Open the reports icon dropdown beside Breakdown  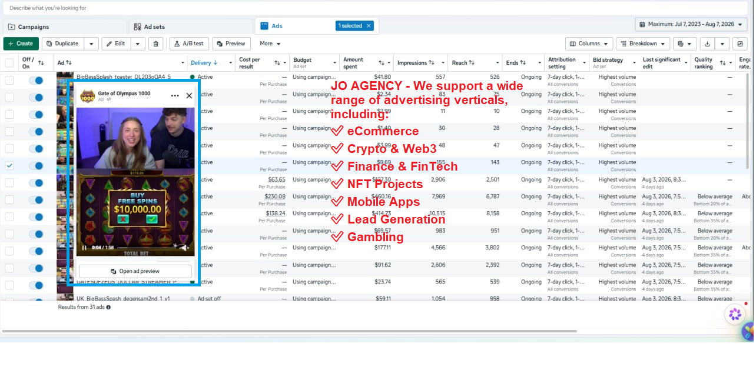click(685, 44)
